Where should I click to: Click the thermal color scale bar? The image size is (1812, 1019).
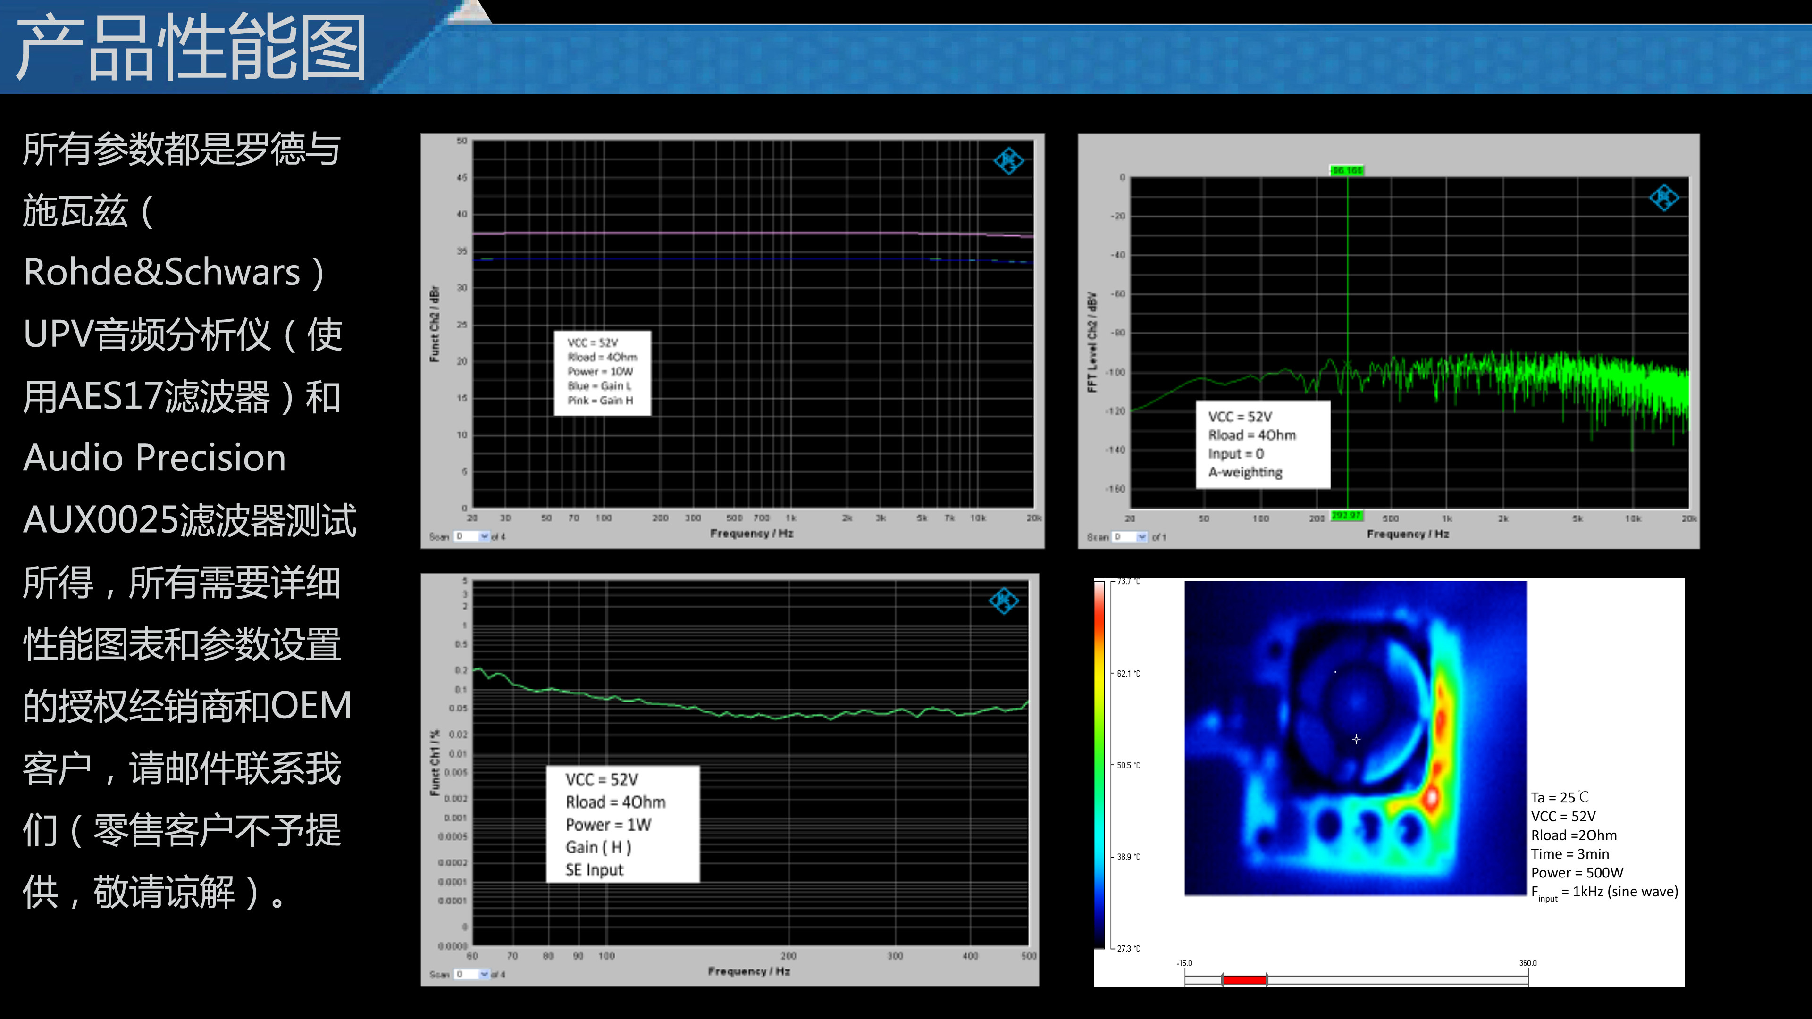click(x=1099, y=764)
